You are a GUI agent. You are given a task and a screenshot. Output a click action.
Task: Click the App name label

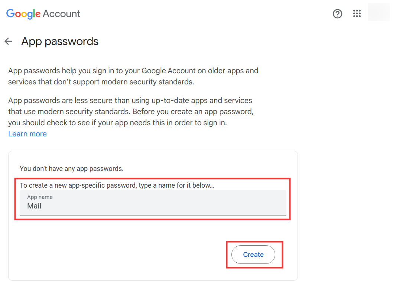pyautogui.click(x=40, y=197)
